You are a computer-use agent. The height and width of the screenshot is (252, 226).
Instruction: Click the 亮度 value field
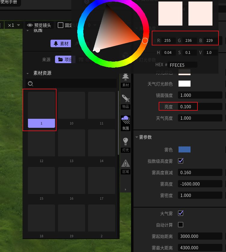200,106
